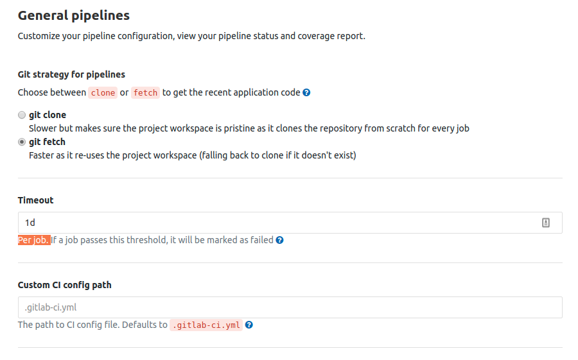Click the autofill icon inside Timeout field
This screenshot has width=578, height=360.
coord(545,223)
